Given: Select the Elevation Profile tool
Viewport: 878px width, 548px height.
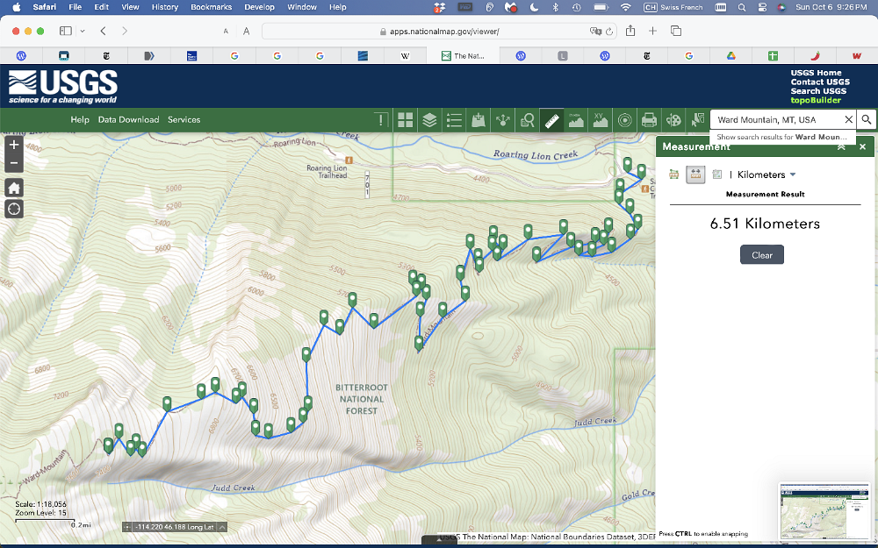Looking at the screenshot, I should [576, 120].
